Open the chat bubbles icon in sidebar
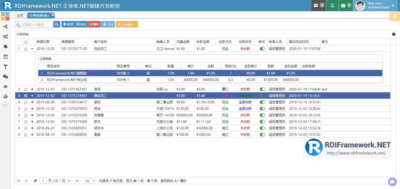Image resolution: width=400 pixels, height=189 pixels. coord(5,77)
